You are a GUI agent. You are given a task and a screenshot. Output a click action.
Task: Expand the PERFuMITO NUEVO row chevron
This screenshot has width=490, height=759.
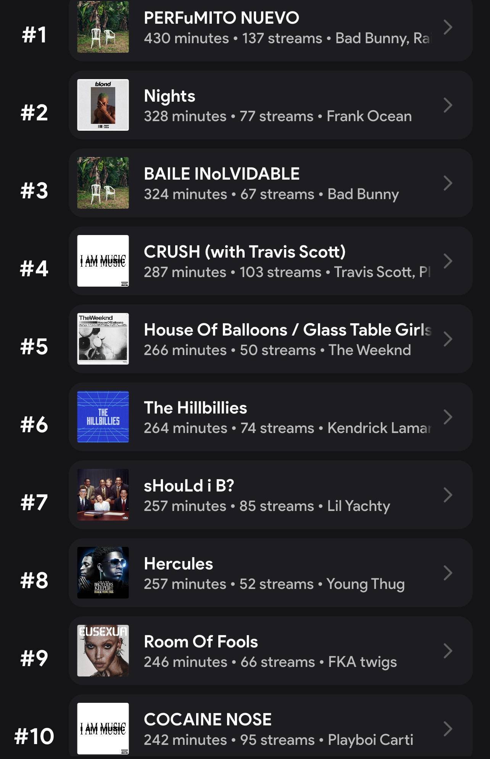448,27
